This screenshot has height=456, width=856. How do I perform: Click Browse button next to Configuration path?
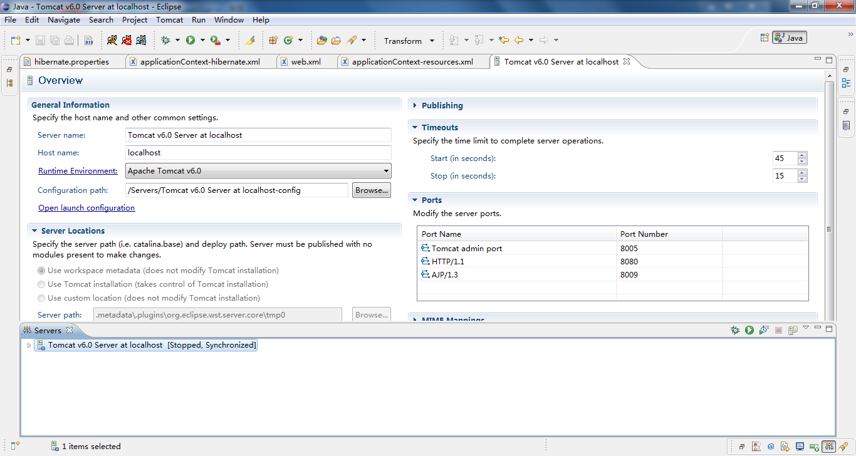371,190
